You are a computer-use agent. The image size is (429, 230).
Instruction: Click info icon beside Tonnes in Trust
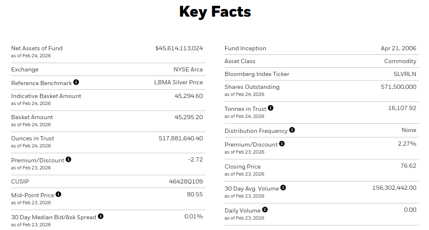click(270, 108)
